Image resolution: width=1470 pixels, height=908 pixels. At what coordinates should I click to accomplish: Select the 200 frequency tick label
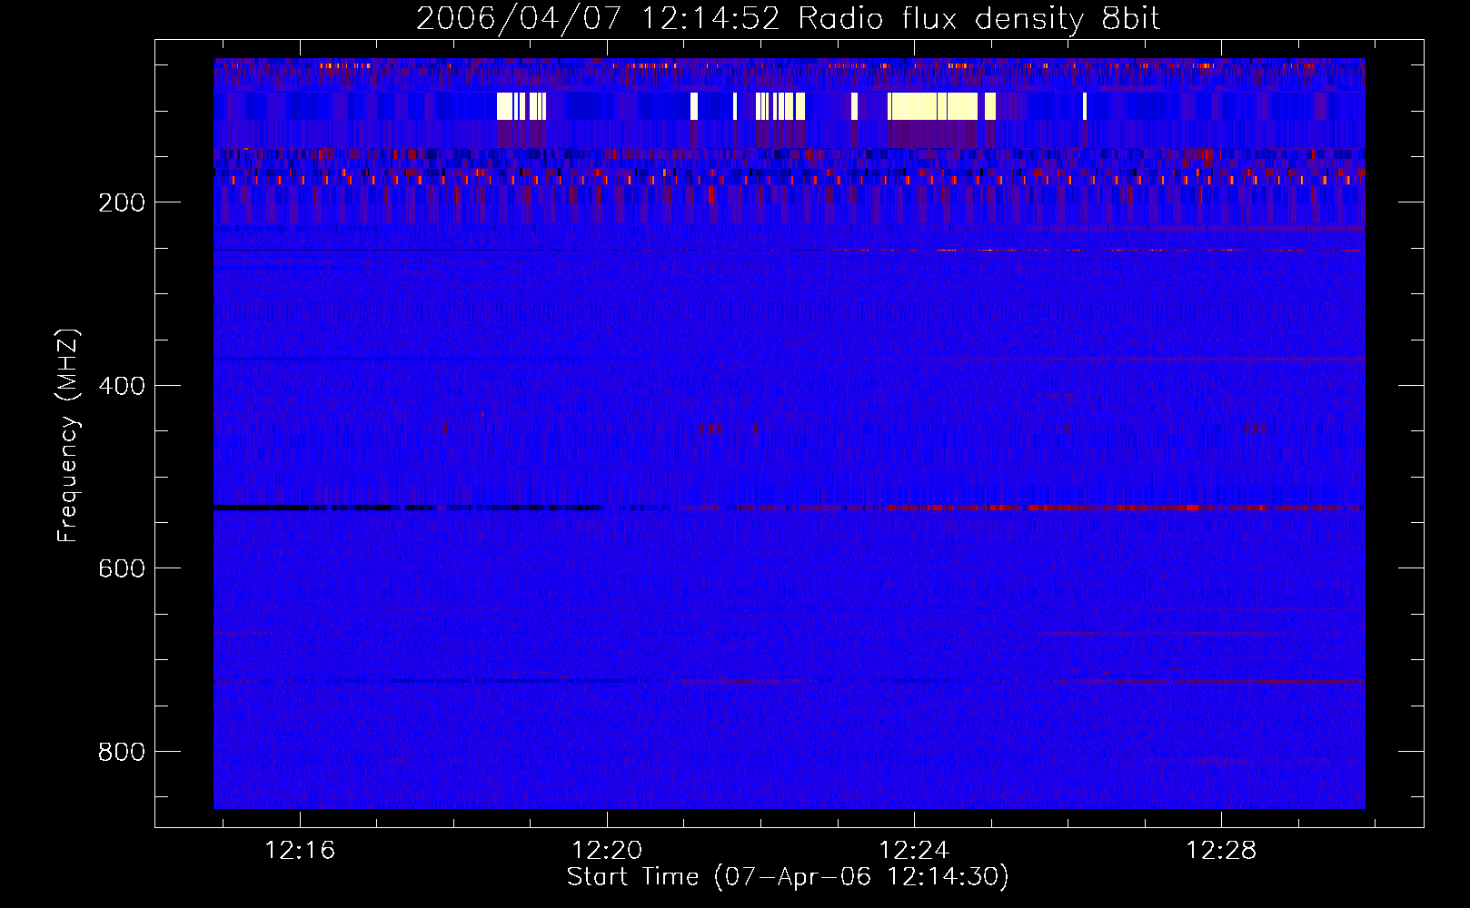click(x=122, y=202)
